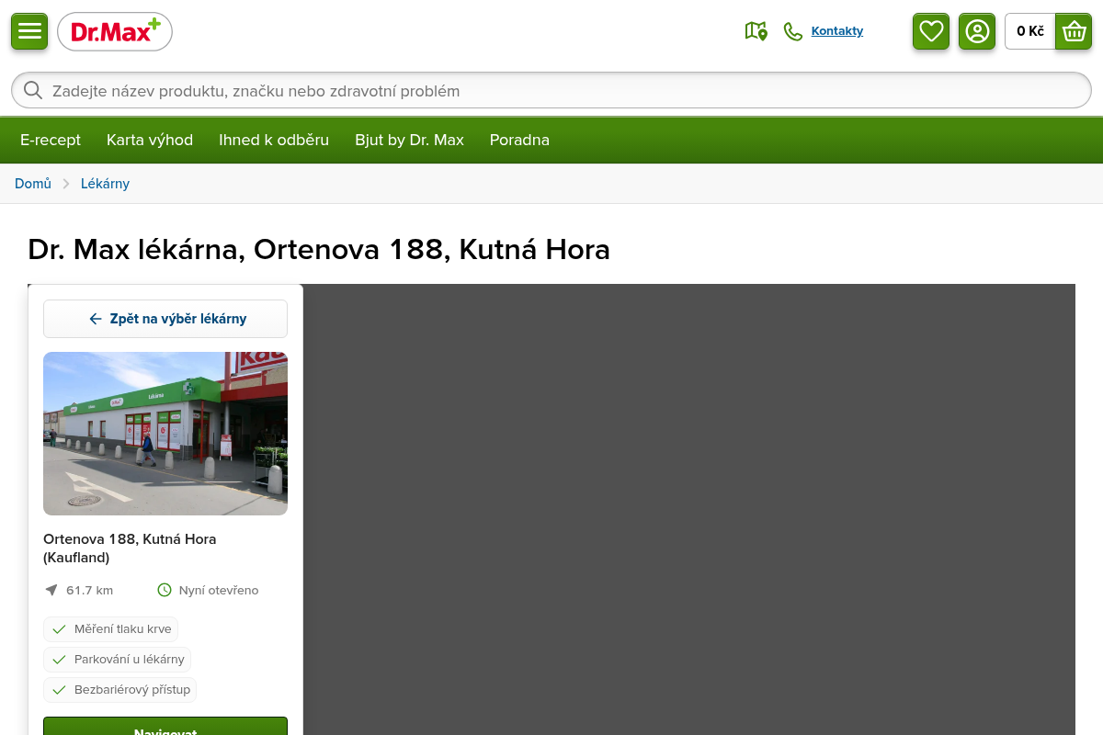This screenshot has height=735, width=1103.
Task: Go to Karta výhod
Action: (x=150, y=140)
